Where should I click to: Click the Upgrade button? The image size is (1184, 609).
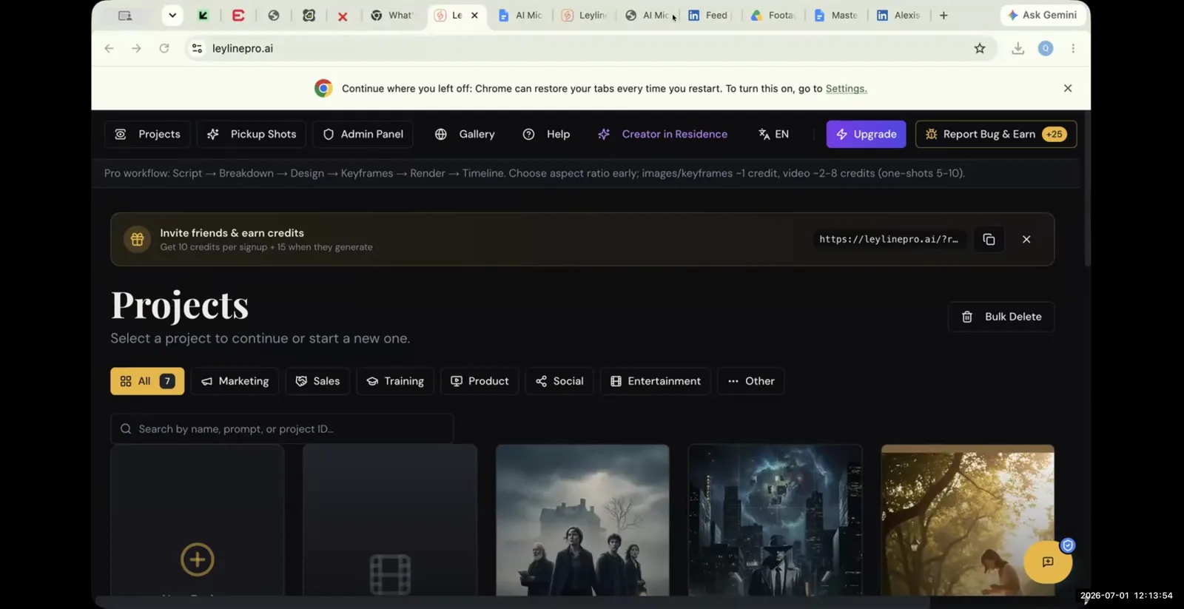click(x=866, y=134)
